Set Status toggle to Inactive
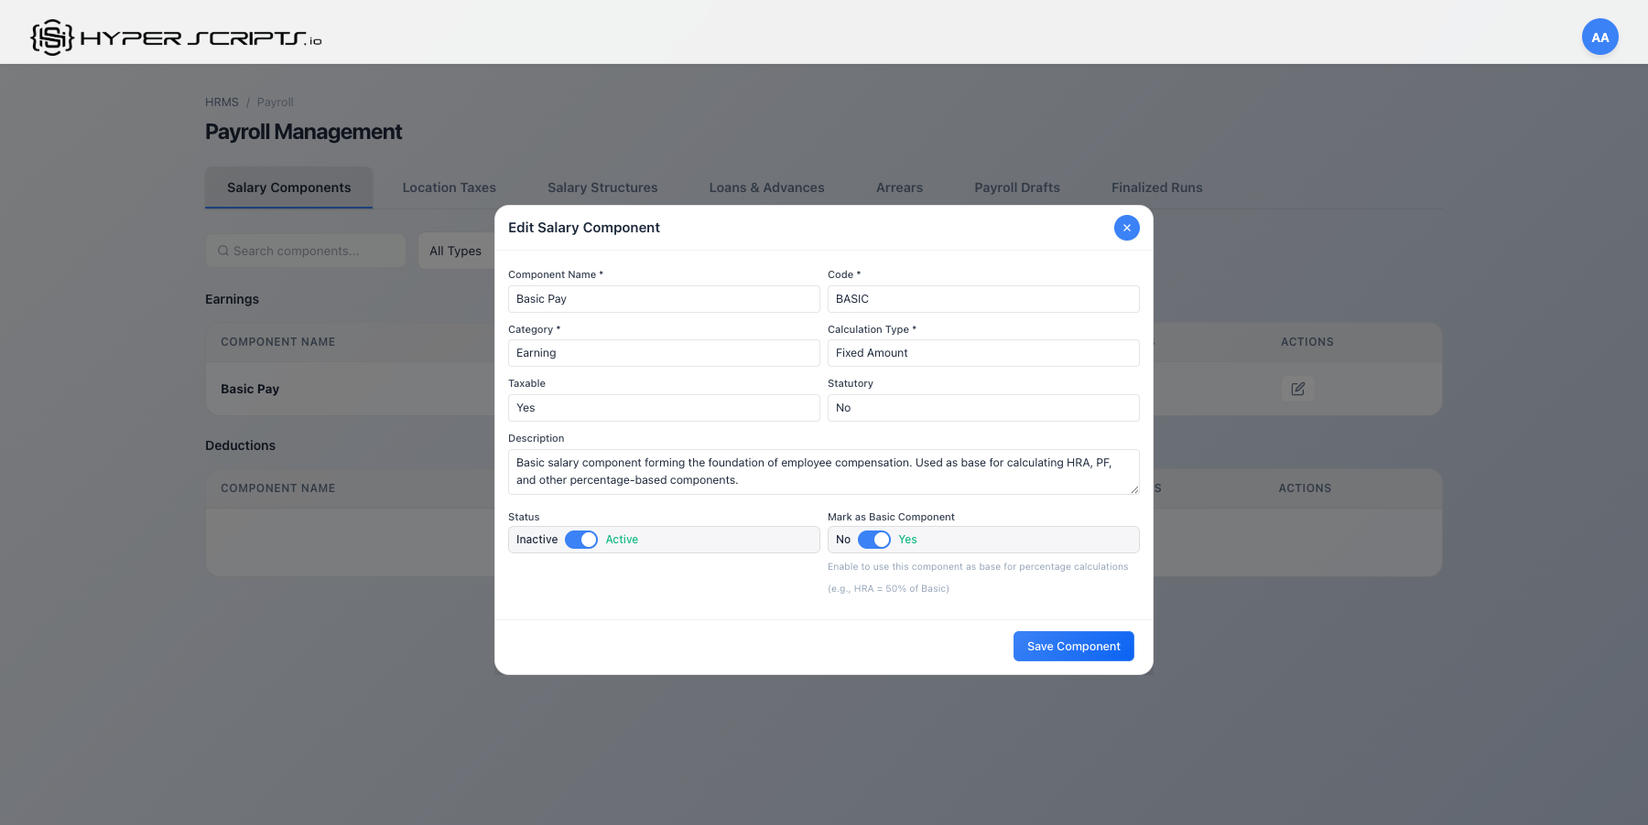 580,540
